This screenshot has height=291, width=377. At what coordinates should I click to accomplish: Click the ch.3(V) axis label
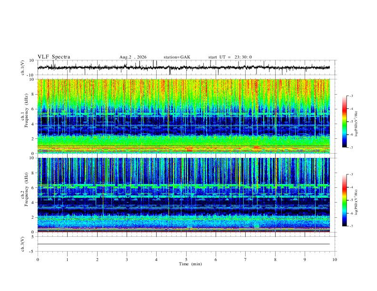point(23,244)
